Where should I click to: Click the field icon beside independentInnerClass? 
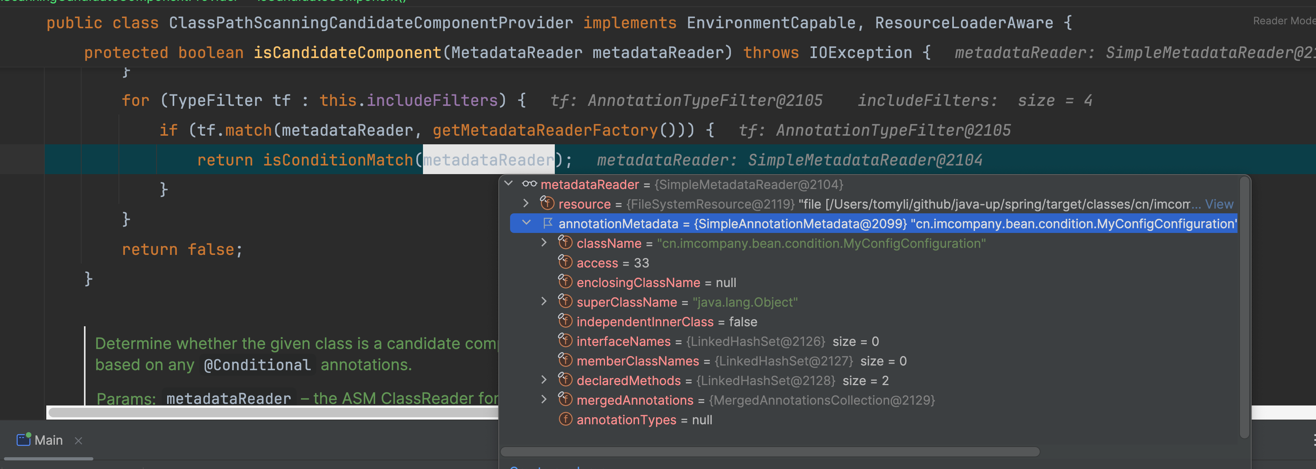[x=565, y=320]
